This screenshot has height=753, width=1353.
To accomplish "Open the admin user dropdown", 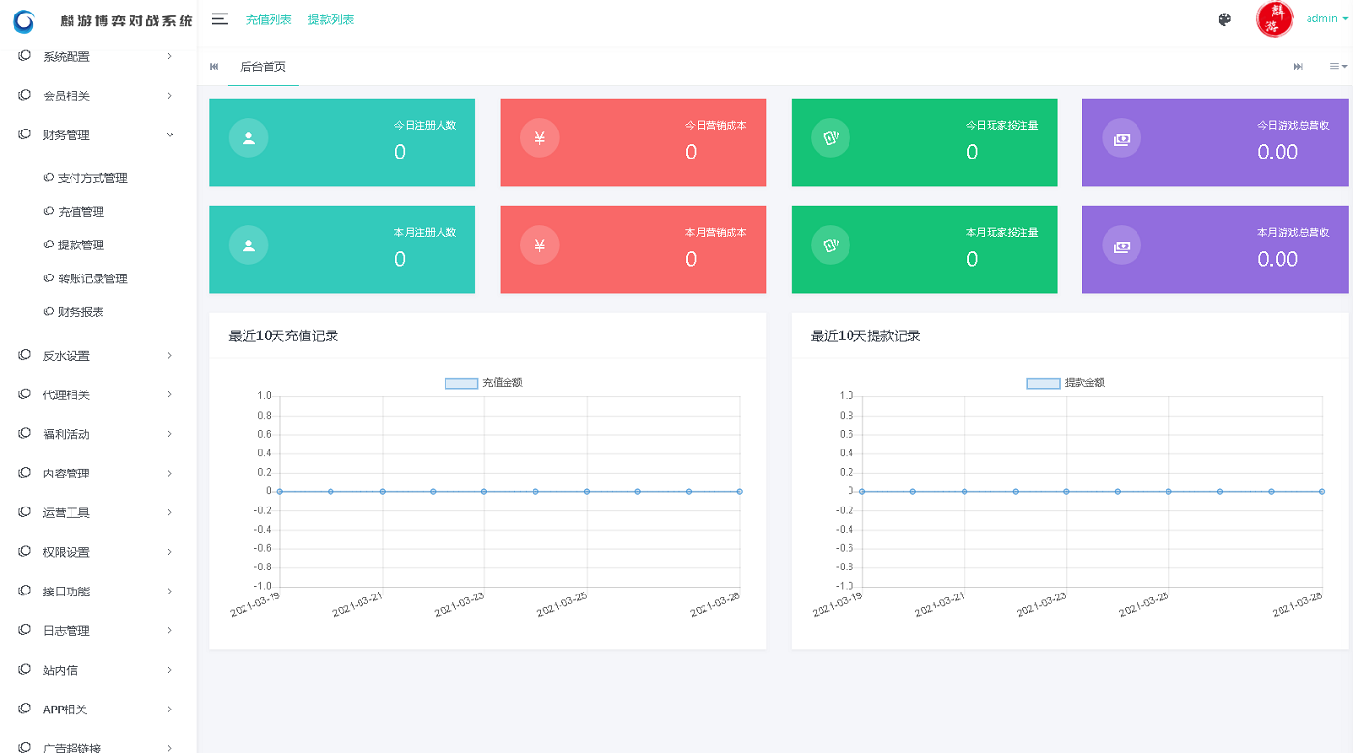I will (x=1326, y=19).
